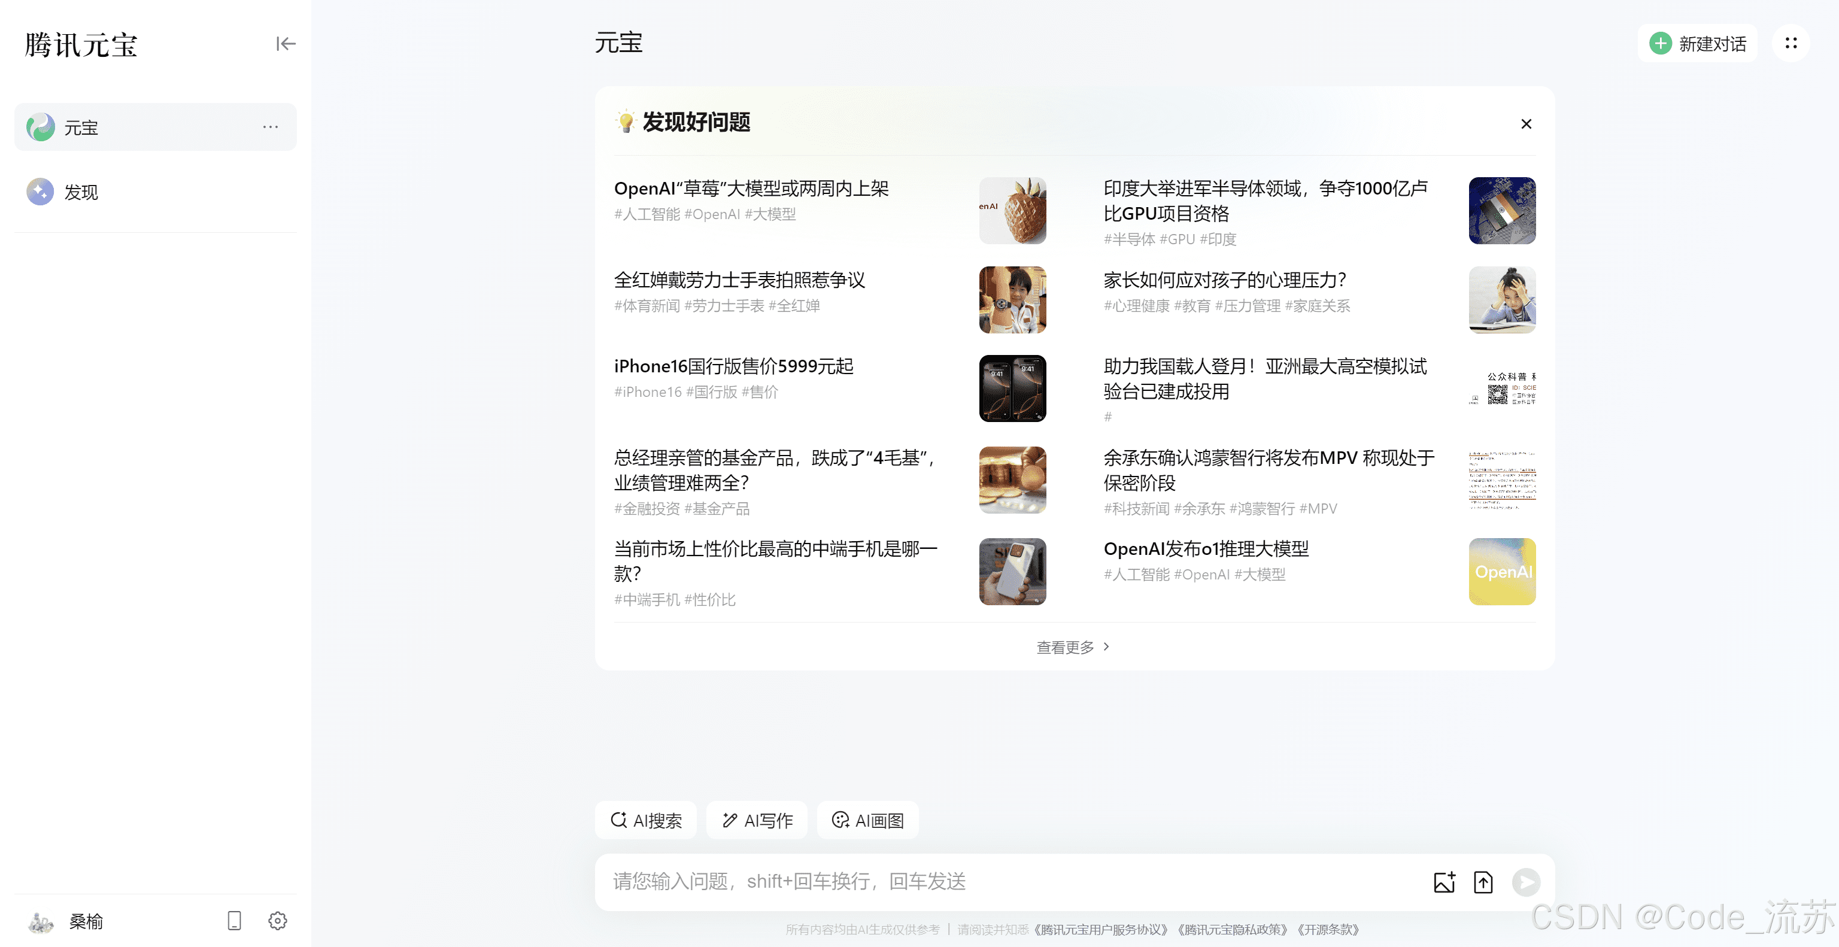Open 总经理亲管的基金产品 topic
The width and height of the screenshot is (1839, 947).
point(775,469)
